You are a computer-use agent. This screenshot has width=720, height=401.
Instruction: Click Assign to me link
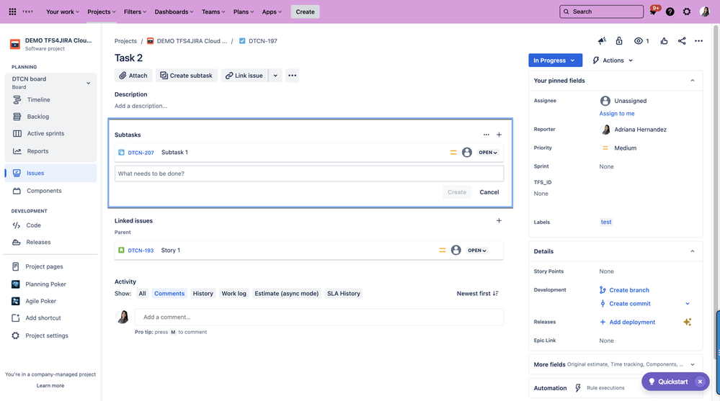617,113
